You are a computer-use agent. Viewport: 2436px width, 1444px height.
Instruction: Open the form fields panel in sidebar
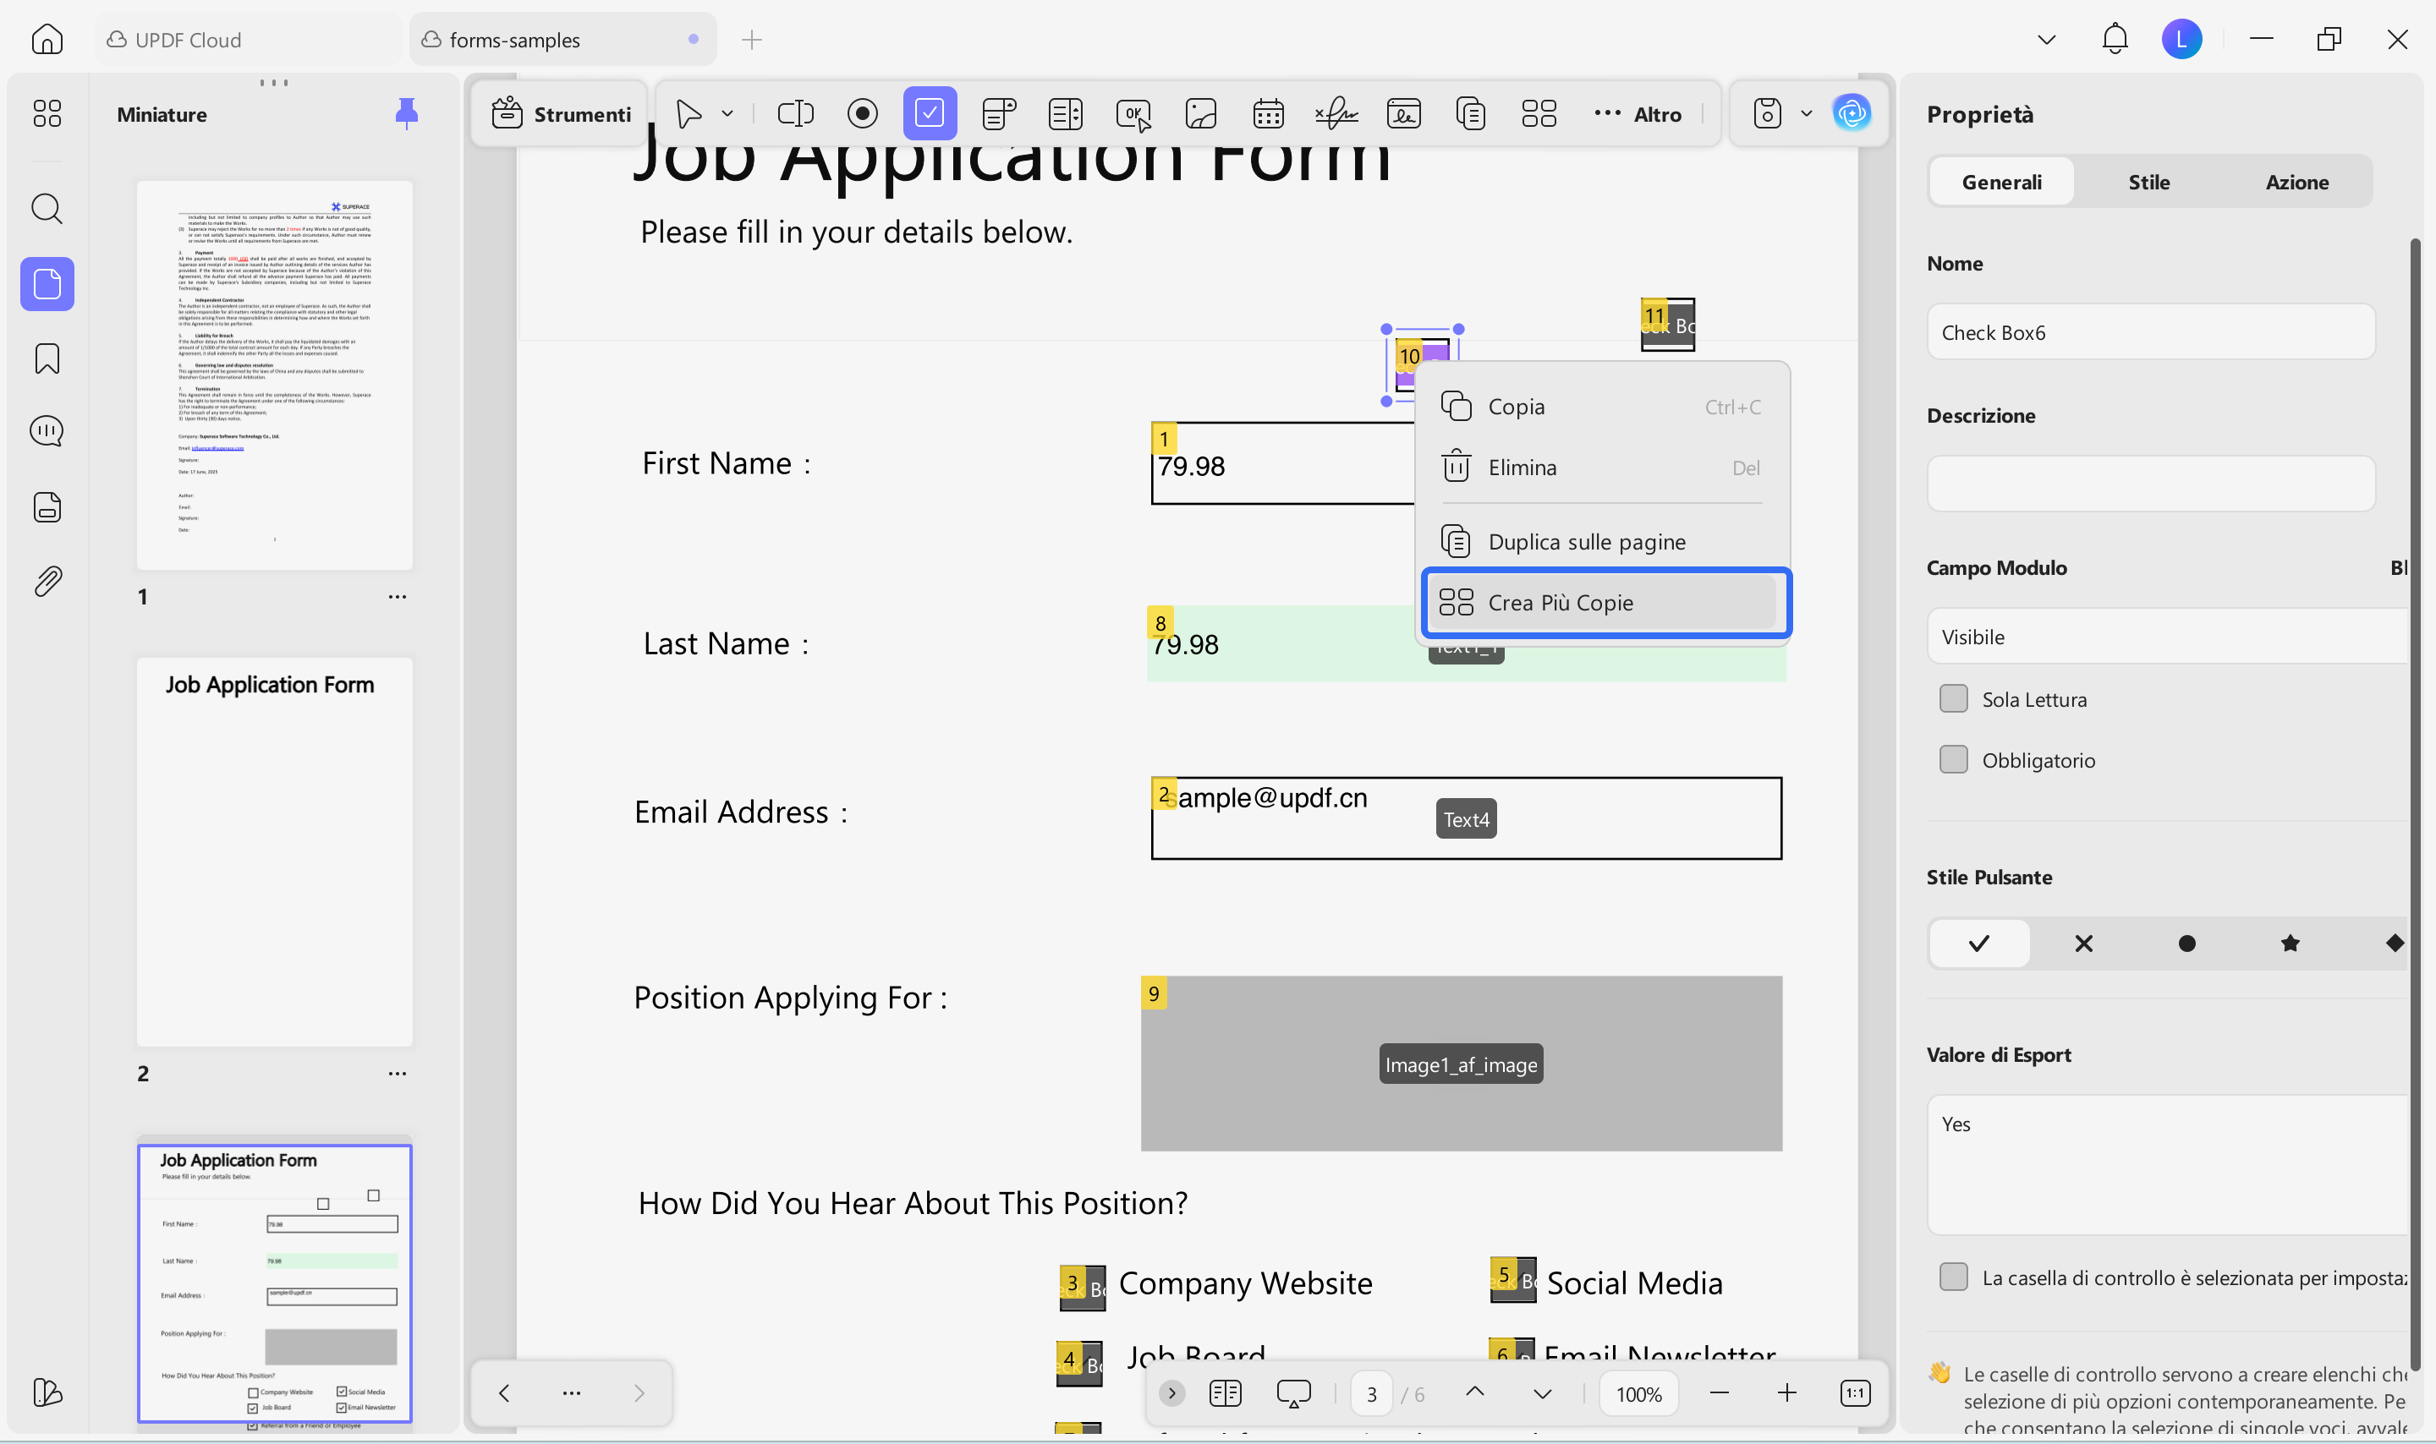(x=47, y=507)
